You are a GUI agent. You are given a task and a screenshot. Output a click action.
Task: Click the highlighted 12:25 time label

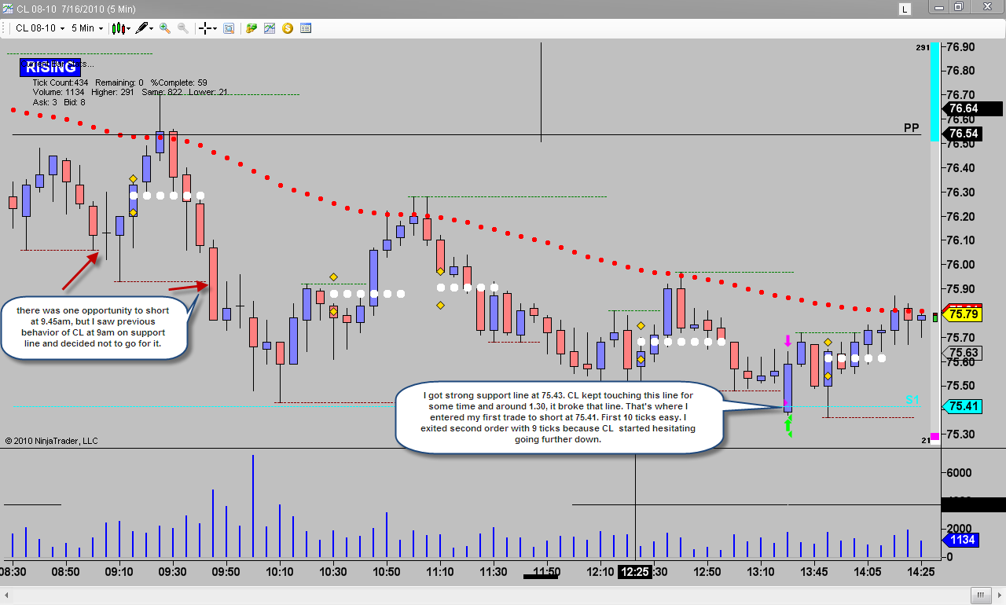634,572
